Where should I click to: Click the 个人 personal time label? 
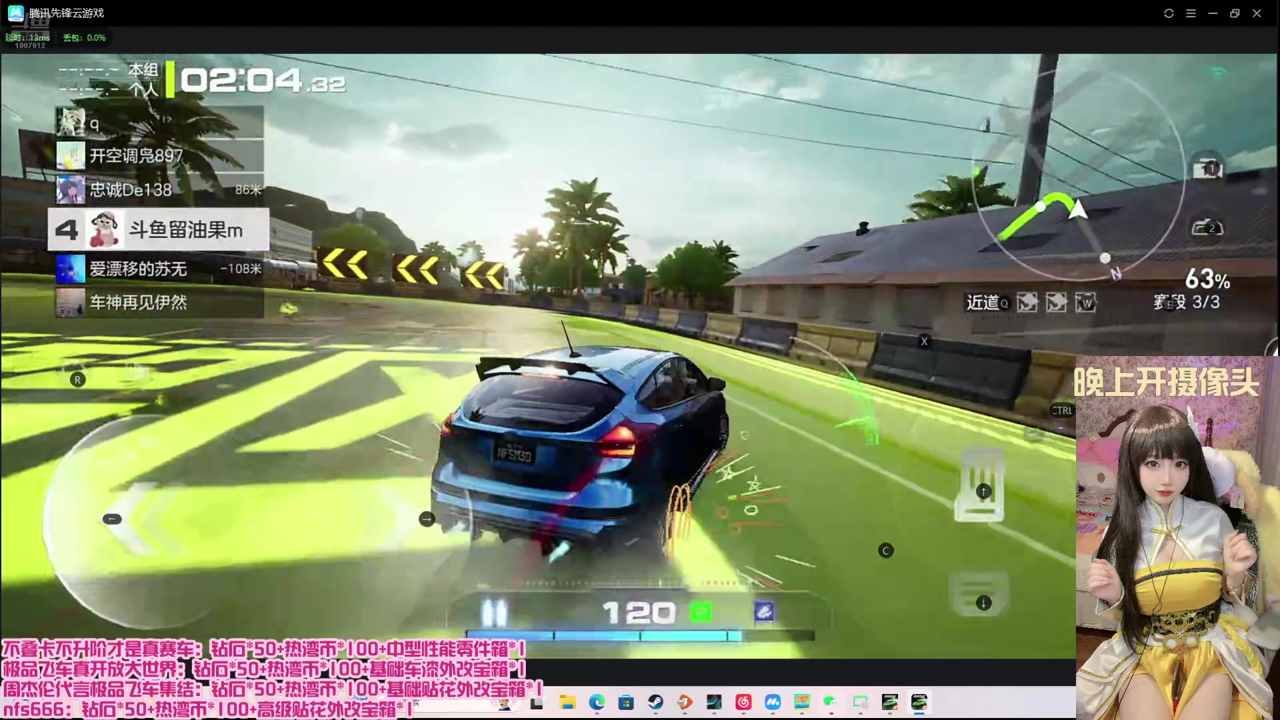point(143,89)
